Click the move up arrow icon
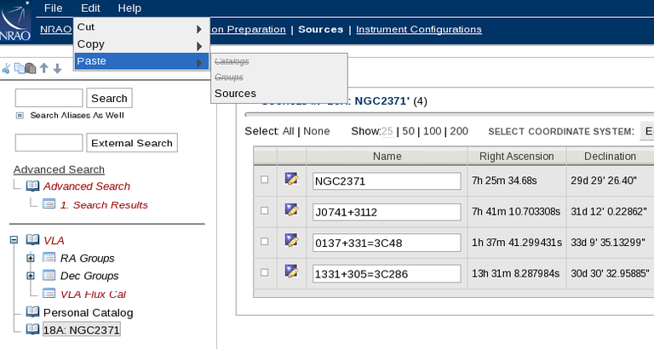The width and height of the screenshot is (654, 349). 44,68
